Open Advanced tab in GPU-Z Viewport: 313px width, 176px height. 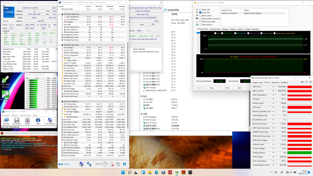click(x=276, y=82)
